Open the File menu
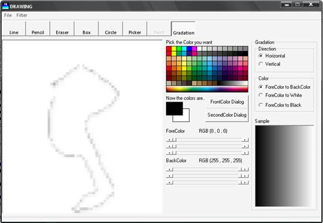Screen dimensions: 323x223 click(x=8, y=15)
